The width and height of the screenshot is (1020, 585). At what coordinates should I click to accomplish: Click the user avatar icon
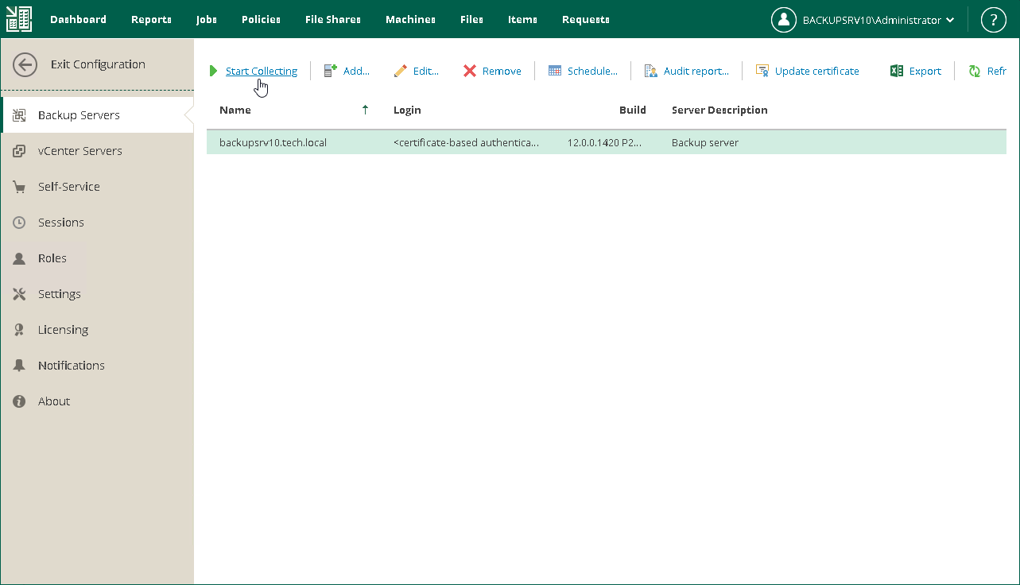(x=784, y=20)
